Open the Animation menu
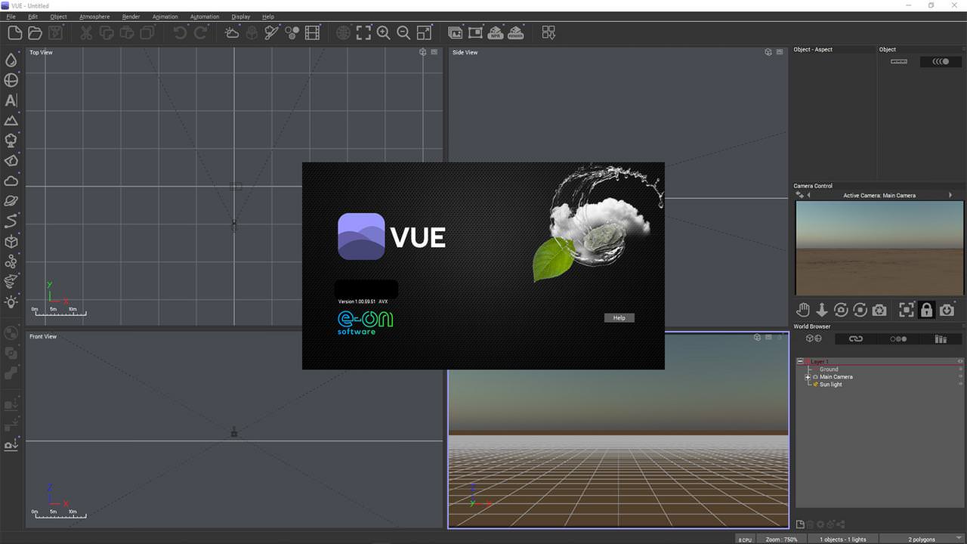The height and width of the screenshot is (544, 967). pyautogui.click(x=165, y=17)
